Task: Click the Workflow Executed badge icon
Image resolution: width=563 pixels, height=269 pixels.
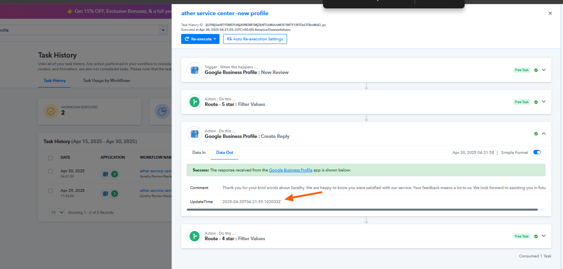Action: [51, 112]
